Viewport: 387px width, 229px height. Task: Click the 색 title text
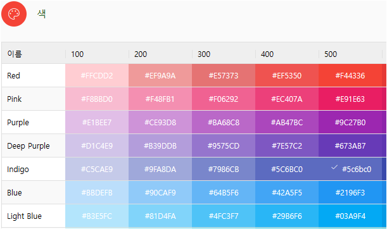tap(41, 13)
